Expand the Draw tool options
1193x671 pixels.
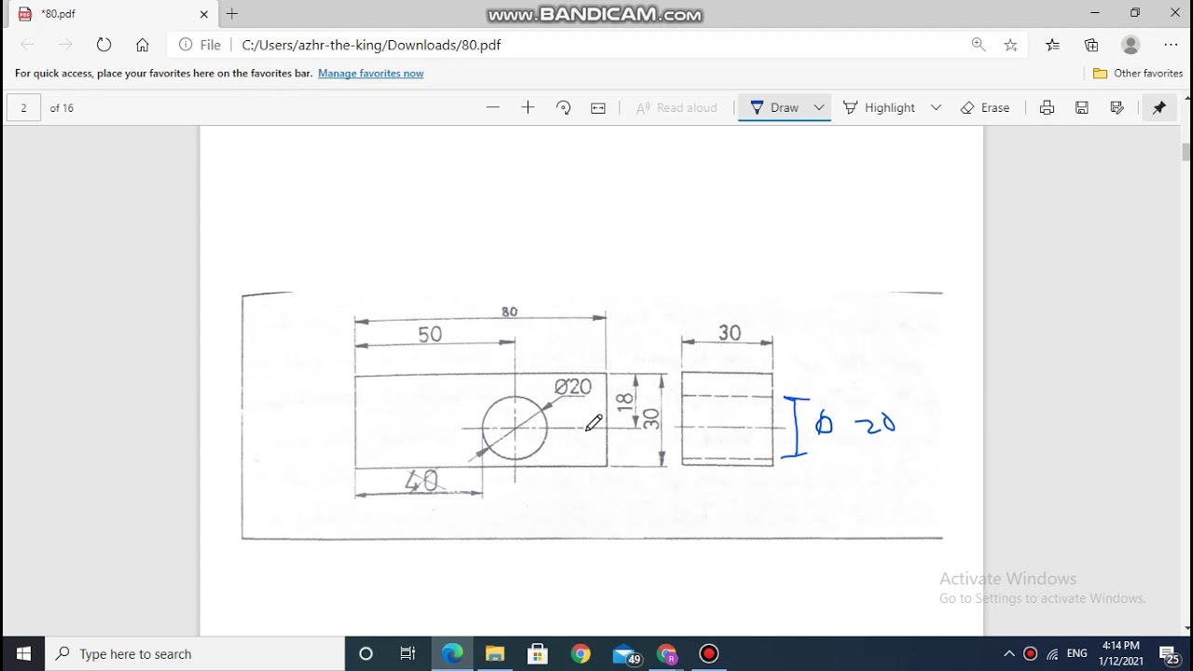(819, 107)
